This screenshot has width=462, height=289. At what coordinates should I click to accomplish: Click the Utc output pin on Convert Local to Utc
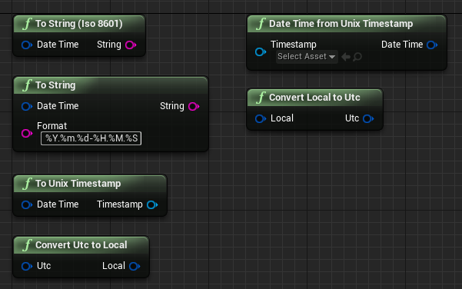pyautogui.click(x=368, y=118)
